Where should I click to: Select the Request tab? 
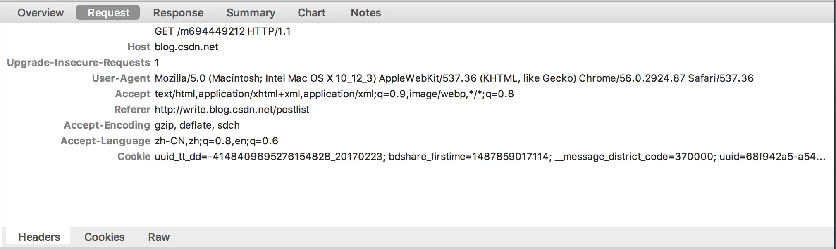[x=108, y=13]
